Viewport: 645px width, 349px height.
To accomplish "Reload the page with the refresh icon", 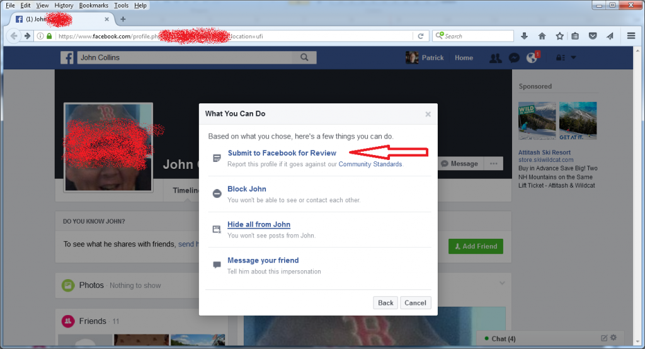I will point(420,36).
